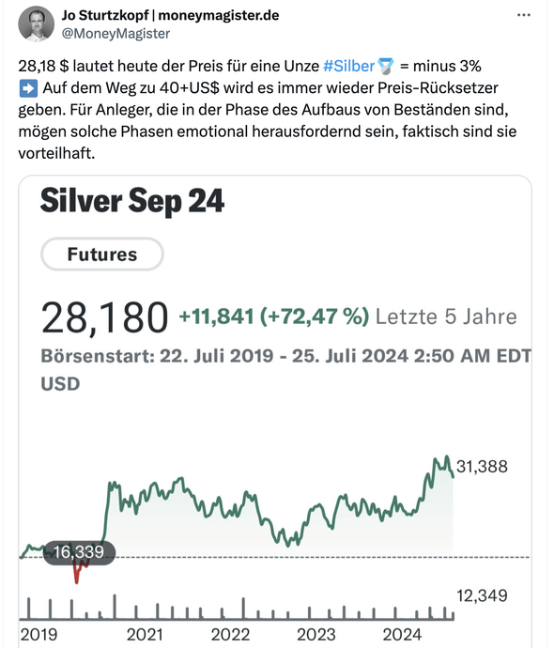The width and height of the screenshot is (554, 648).
Task: Click the 28,180 current price figure
Action: tap(105, 317)
